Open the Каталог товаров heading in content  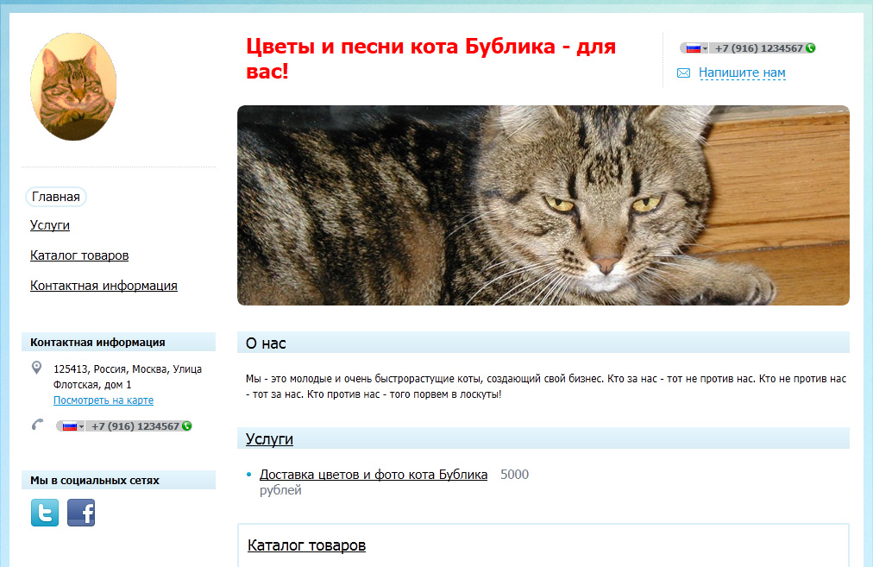[306, 545]
